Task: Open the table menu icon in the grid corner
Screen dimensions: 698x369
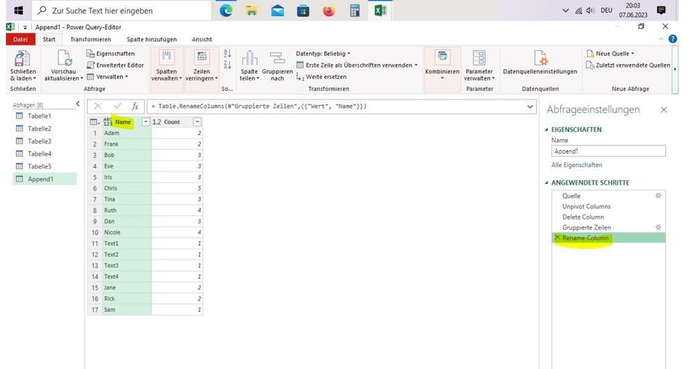Action: 94,122
